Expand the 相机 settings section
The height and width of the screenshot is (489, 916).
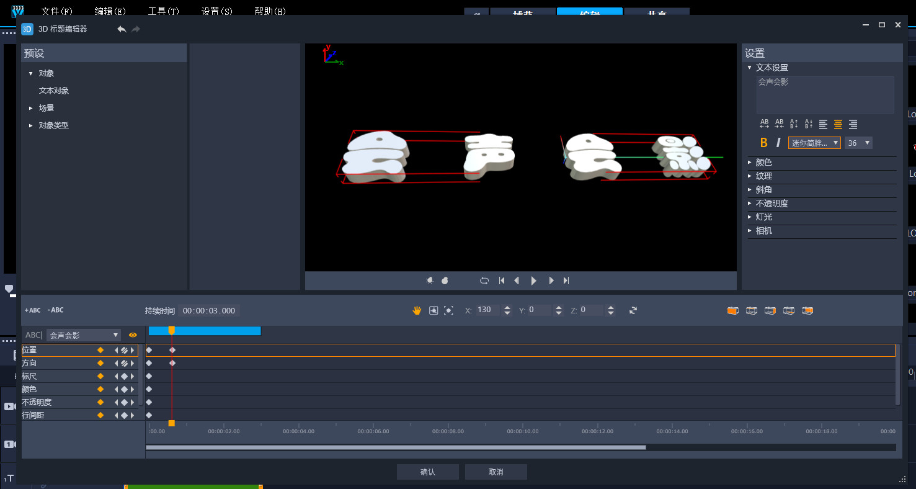pos(750,231)
